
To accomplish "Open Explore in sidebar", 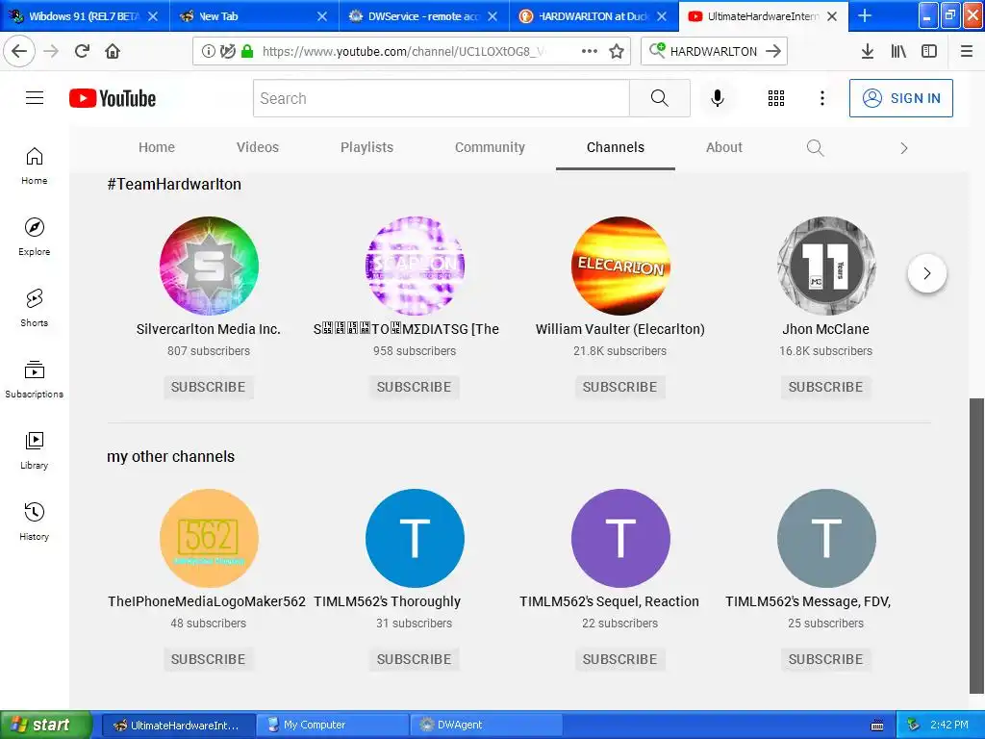I will coord(35,237).
